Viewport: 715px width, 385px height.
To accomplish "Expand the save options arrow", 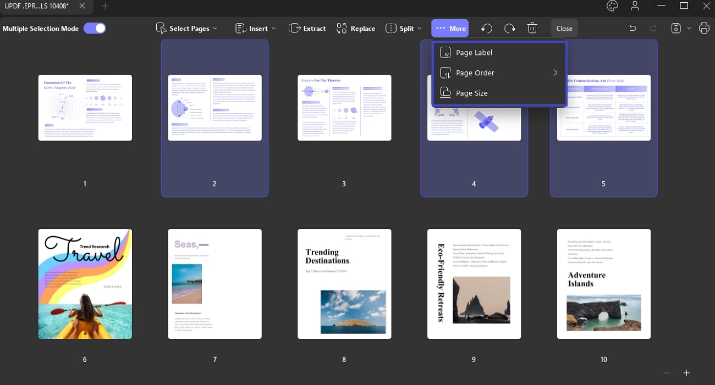I will pyautogui.click(x=689, y=28).
